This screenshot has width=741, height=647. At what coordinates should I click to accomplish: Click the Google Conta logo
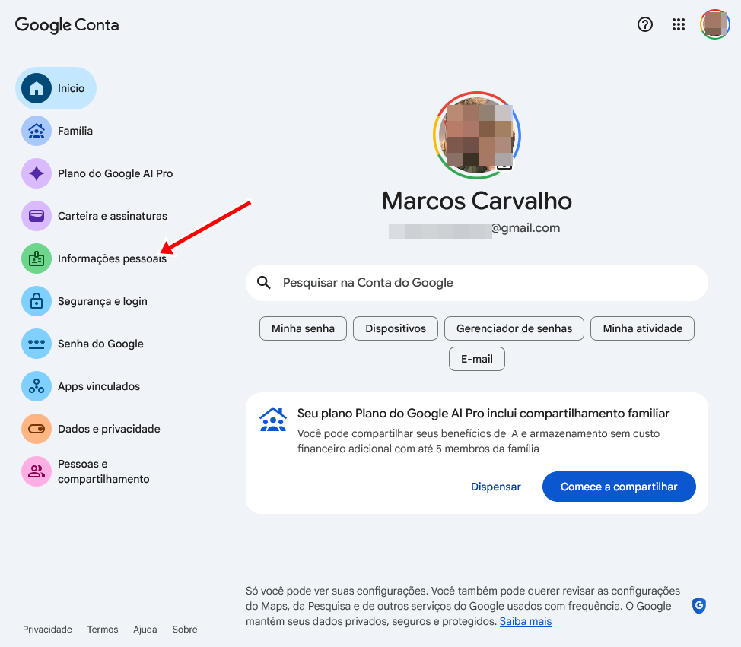point(67,25)
